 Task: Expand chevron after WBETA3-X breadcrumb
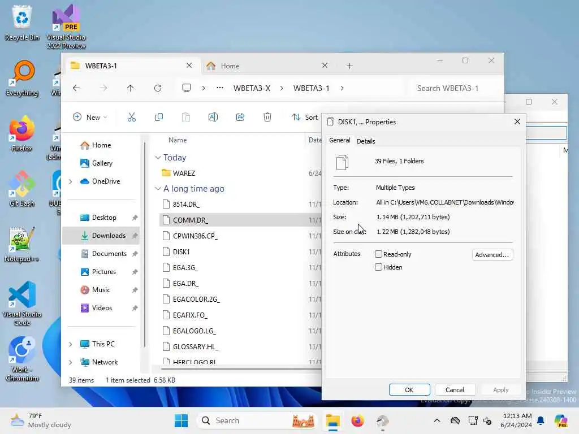coord(282,88)
